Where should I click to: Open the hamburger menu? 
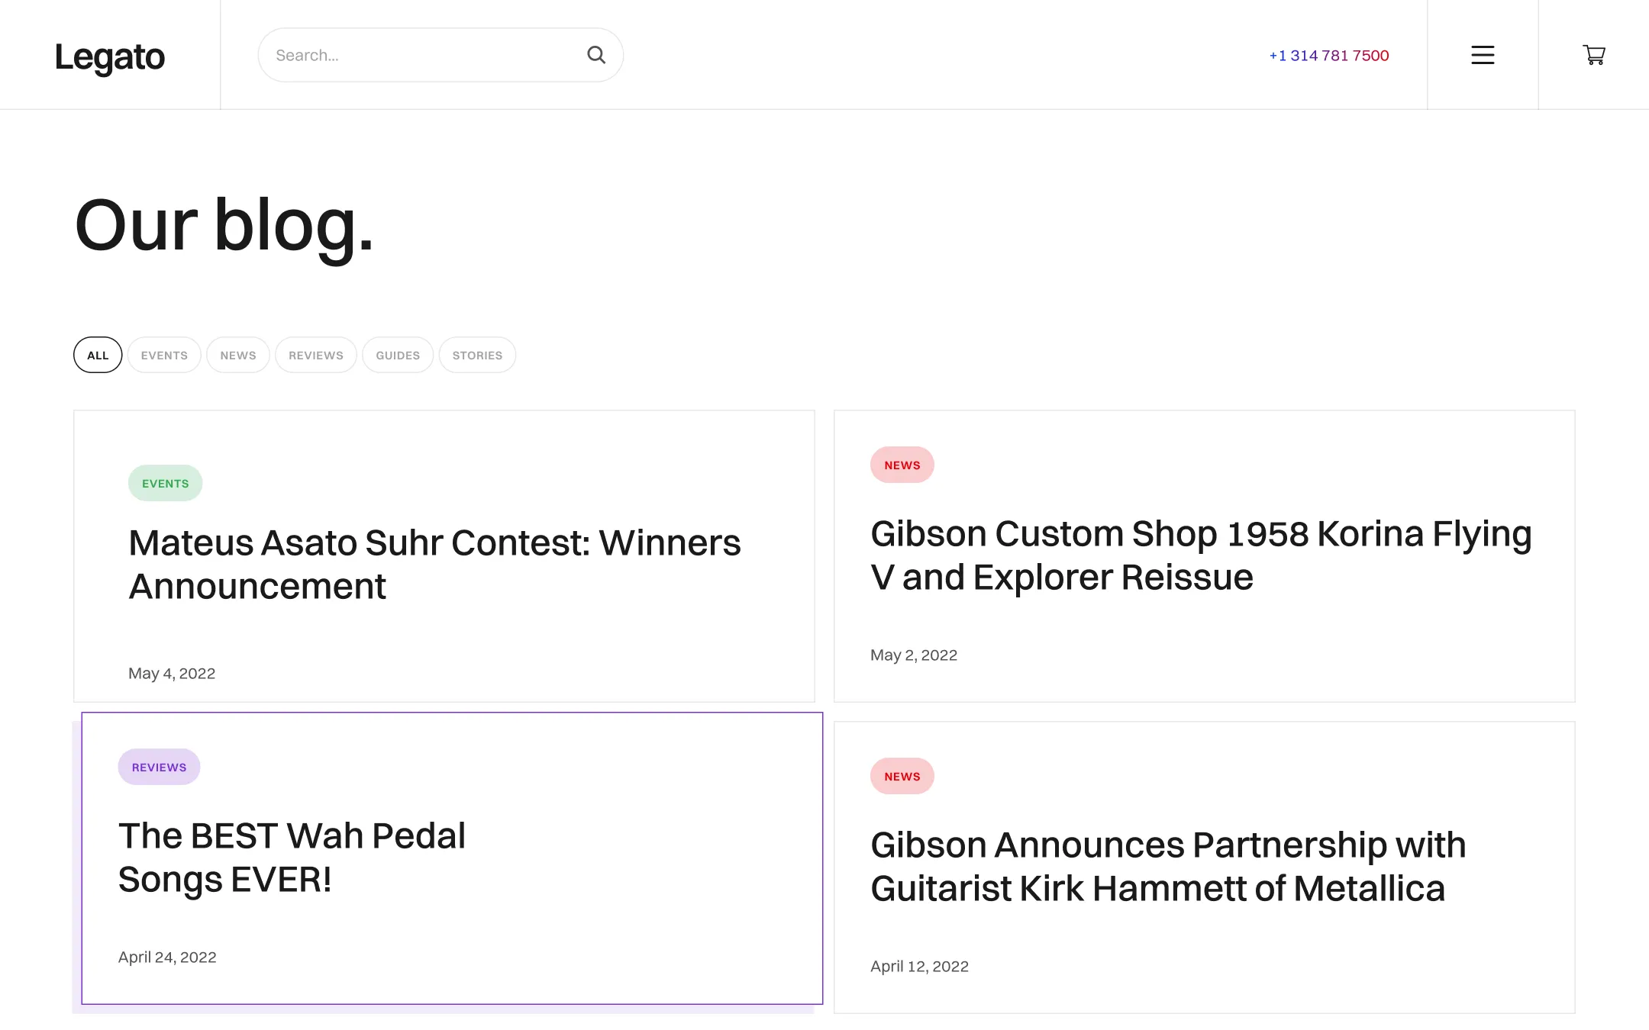coord(1483,55)
